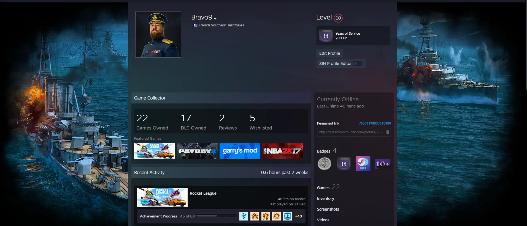Open the Rocket League title link
Image resolution: width=527 pixels, height=226 pixels.
[203, 193]
